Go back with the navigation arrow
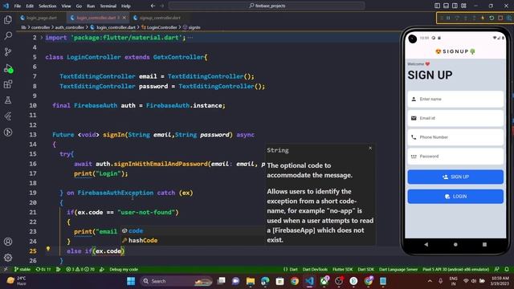Image resolution: width=514 pixels, height=289 pixels. pyautogui.click(x=153, y=6)
